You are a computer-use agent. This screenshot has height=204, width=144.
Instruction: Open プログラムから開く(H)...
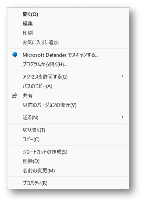pyautogui.click(x=68, y=64)
